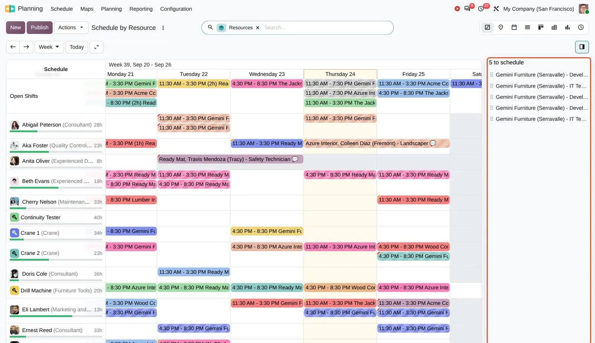Viewport: 595px width, 343px height.
Task: Click Abigail Peterson's allocation progress bar
Action: (x=56, y=131)
